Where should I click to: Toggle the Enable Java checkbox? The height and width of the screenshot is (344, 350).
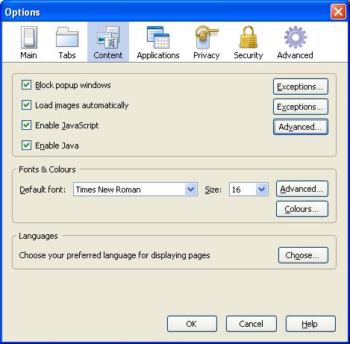pos(26,146)
